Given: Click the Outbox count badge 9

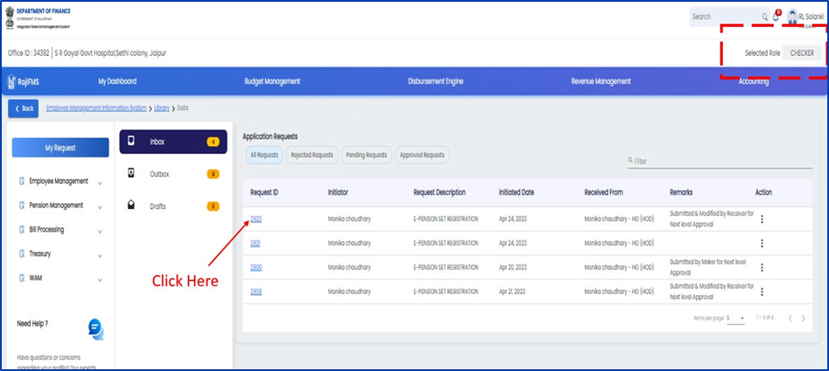Looking at the screenshot, I should pos(213,174).
